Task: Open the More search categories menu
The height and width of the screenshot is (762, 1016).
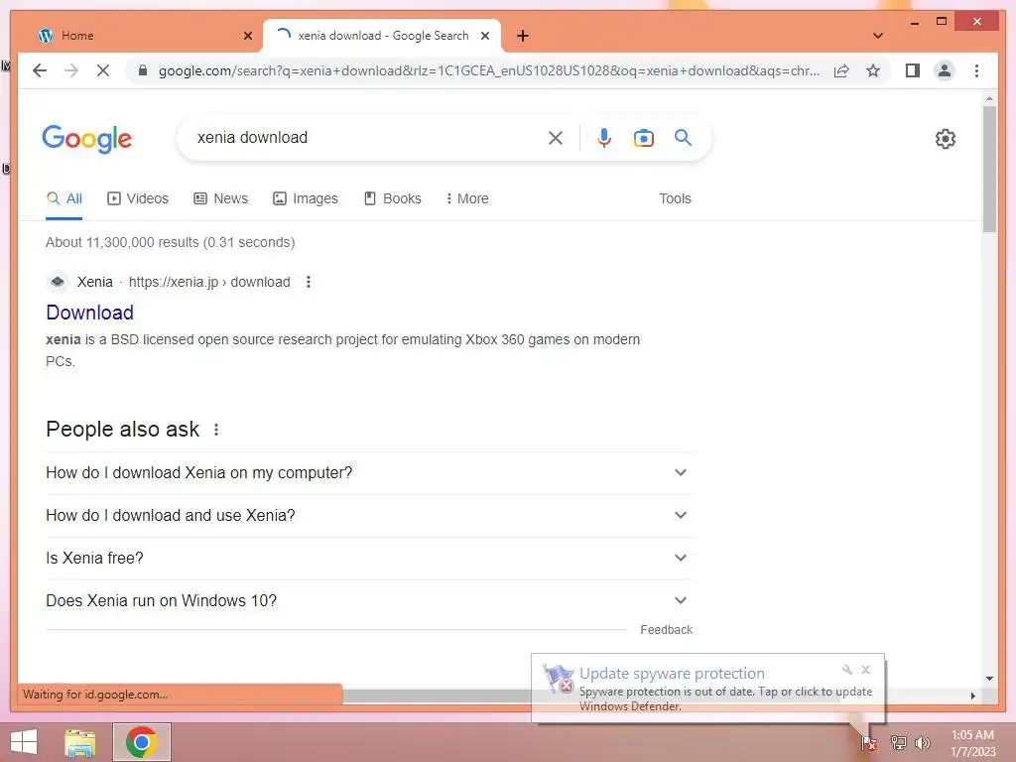Action: click(467, 198)
